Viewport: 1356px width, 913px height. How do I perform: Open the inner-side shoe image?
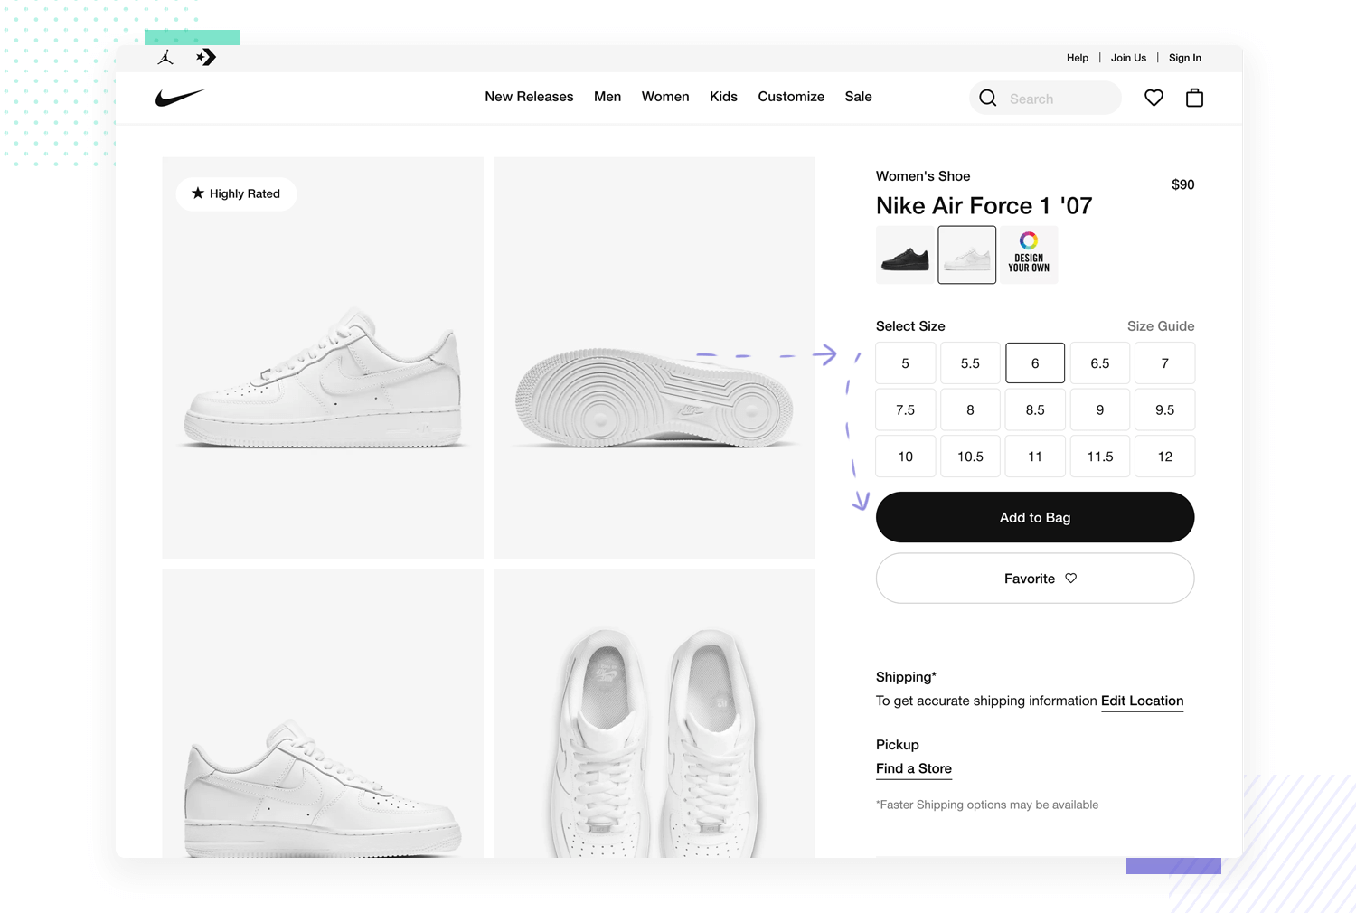click(323, 713)
